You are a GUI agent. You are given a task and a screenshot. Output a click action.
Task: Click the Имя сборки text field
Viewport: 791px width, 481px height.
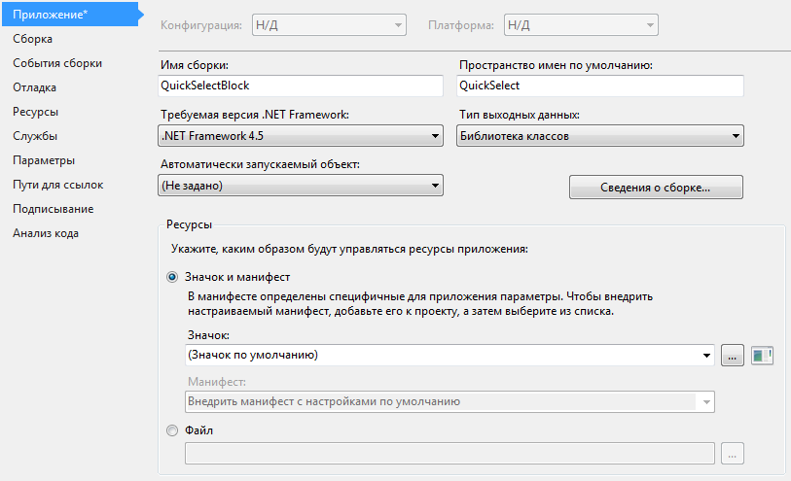(301, 86)
